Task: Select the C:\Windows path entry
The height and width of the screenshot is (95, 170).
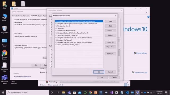Action: (79, 28)
